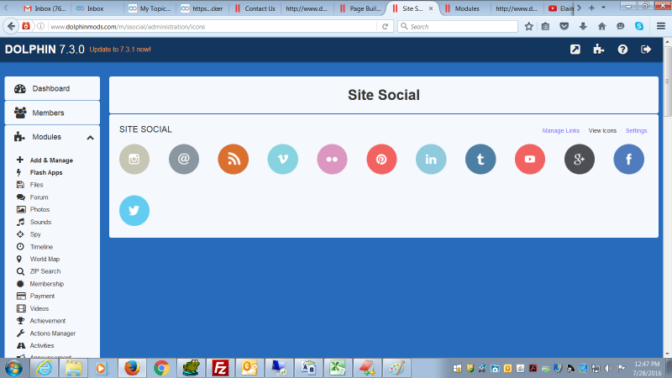Open Timeline module
The image size is (672, 378).
click(41, 247)
